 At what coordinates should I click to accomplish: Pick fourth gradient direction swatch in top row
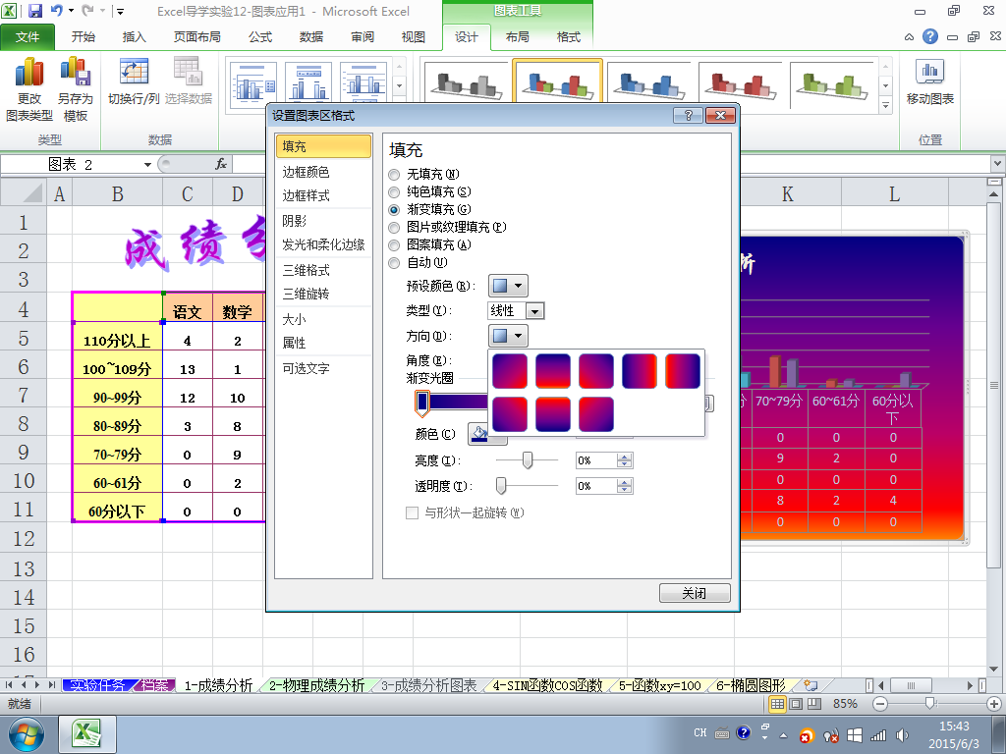coord(639,371)
